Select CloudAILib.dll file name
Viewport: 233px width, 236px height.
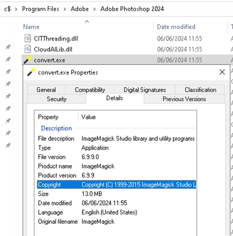(53, 49)
